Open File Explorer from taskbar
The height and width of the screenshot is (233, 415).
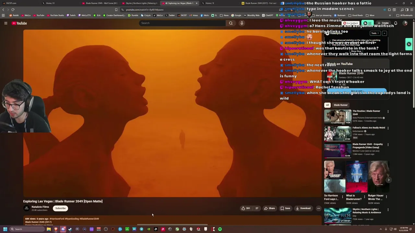(49, 229)
